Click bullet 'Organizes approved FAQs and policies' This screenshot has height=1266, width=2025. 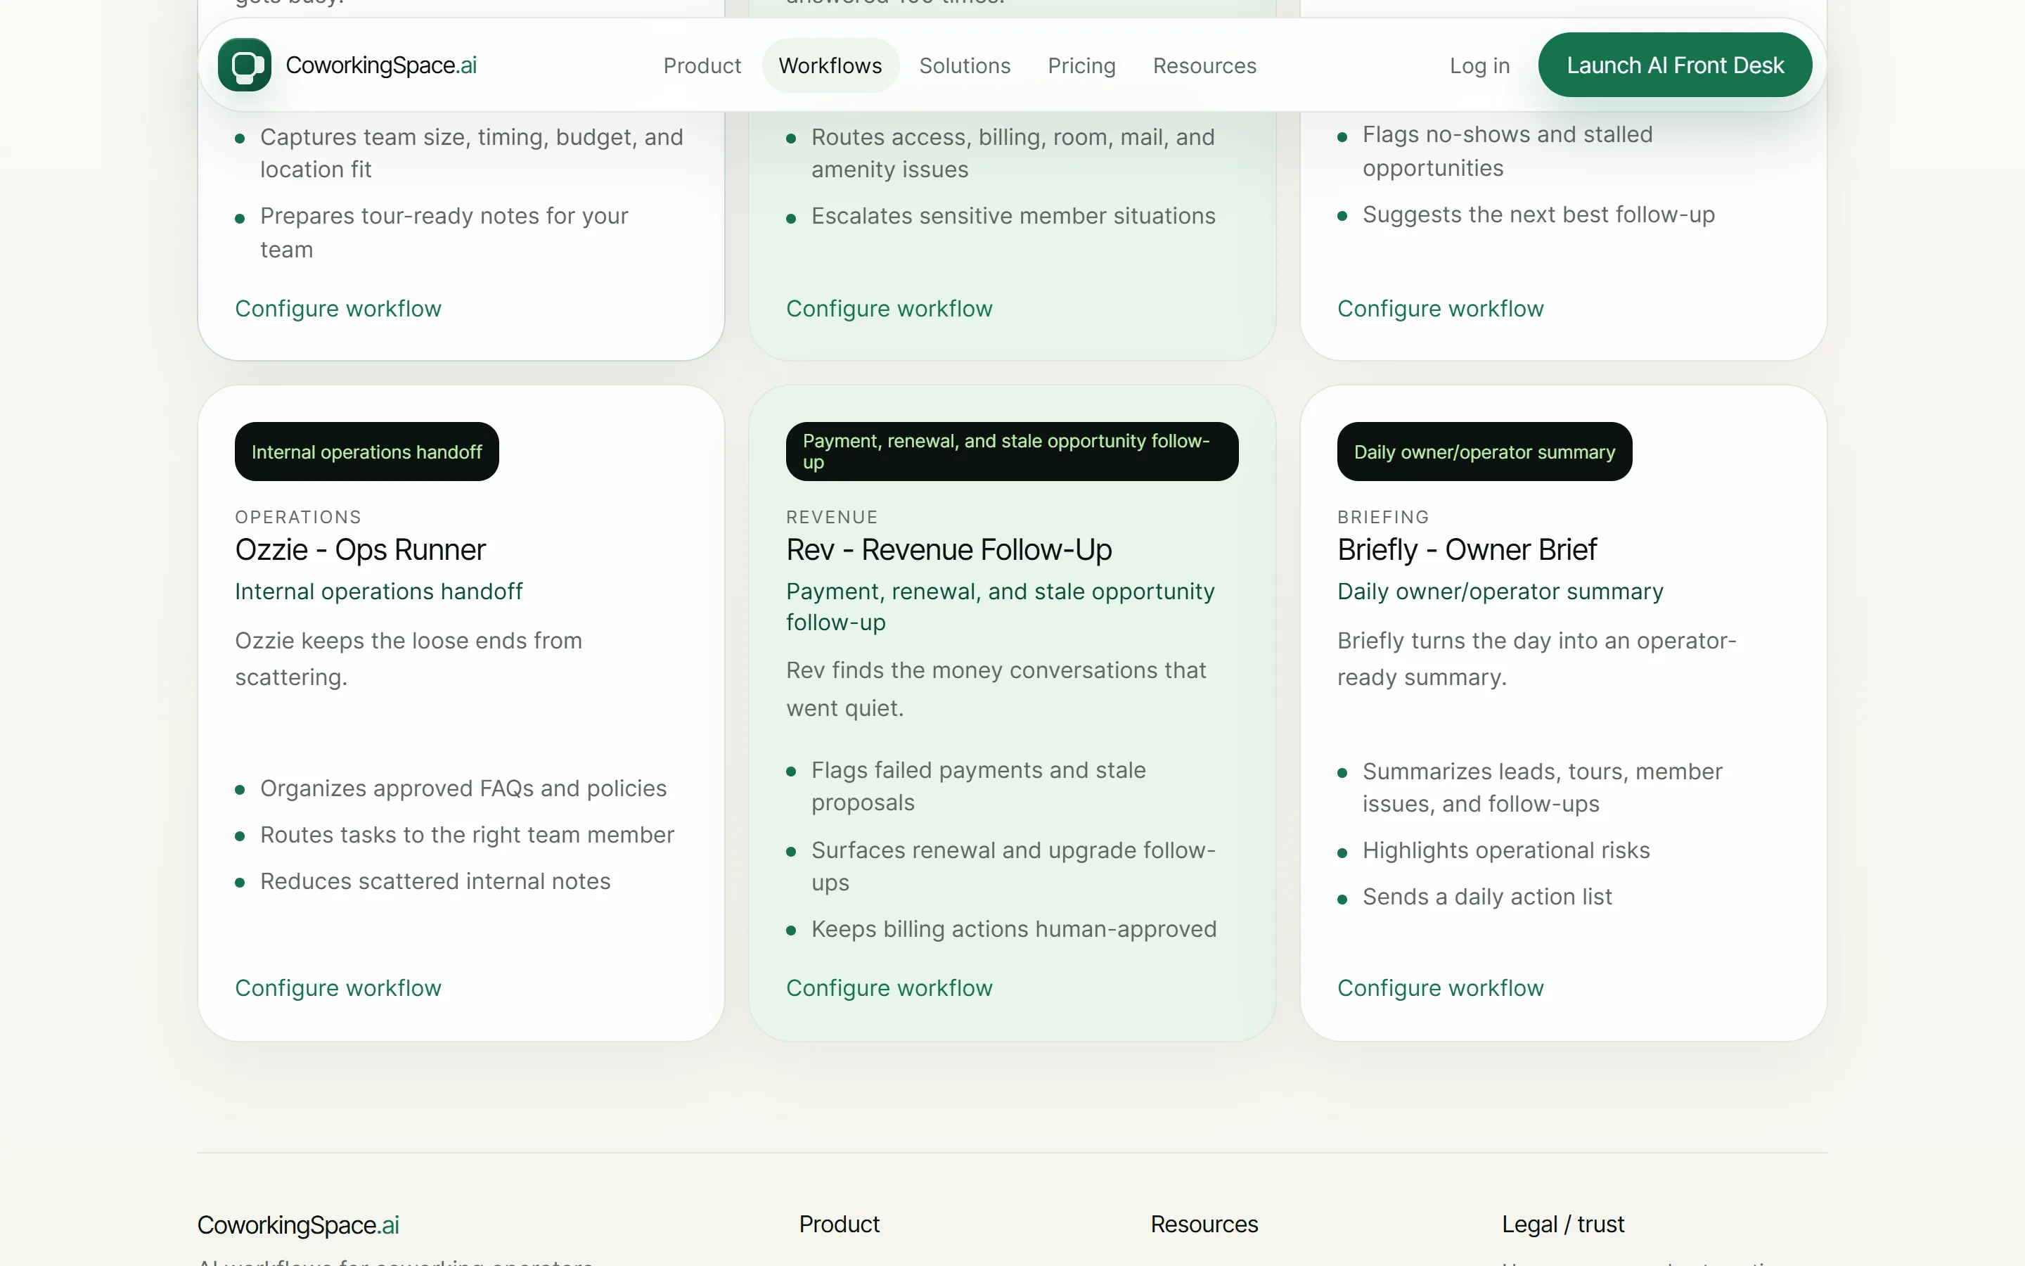click(x=463, y=788)
